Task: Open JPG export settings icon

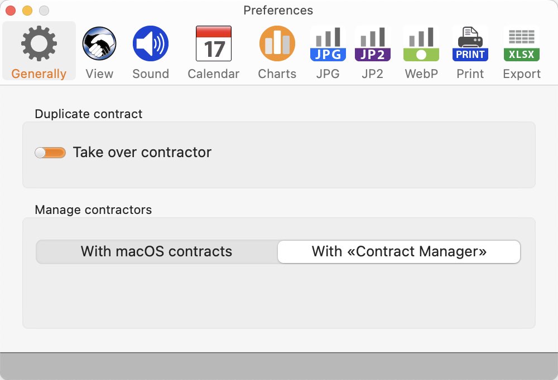Action: click(x=328, y=43)
